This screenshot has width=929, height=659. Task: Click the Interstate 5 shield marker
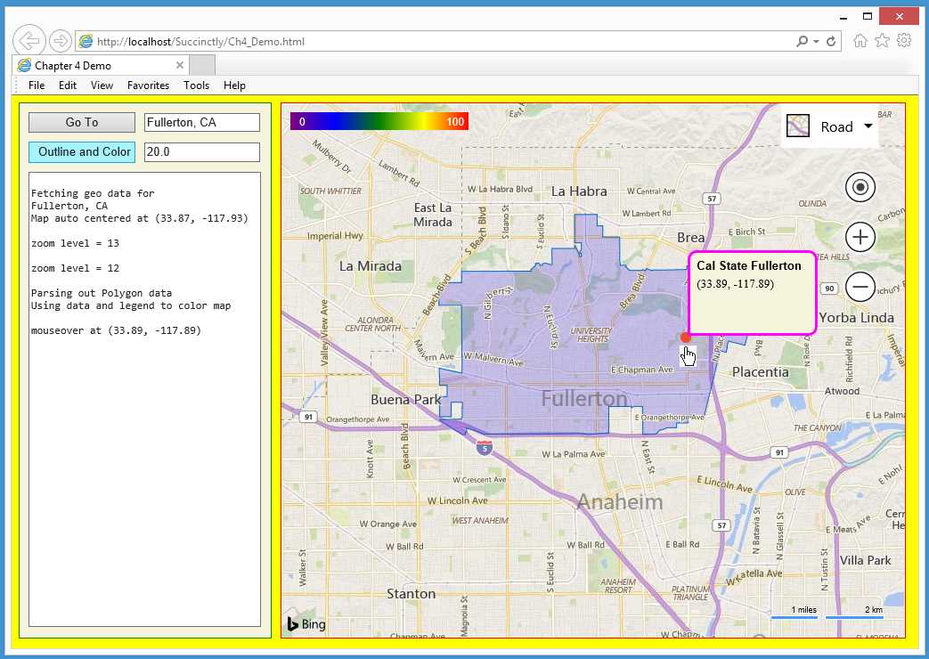pos(484,447)
